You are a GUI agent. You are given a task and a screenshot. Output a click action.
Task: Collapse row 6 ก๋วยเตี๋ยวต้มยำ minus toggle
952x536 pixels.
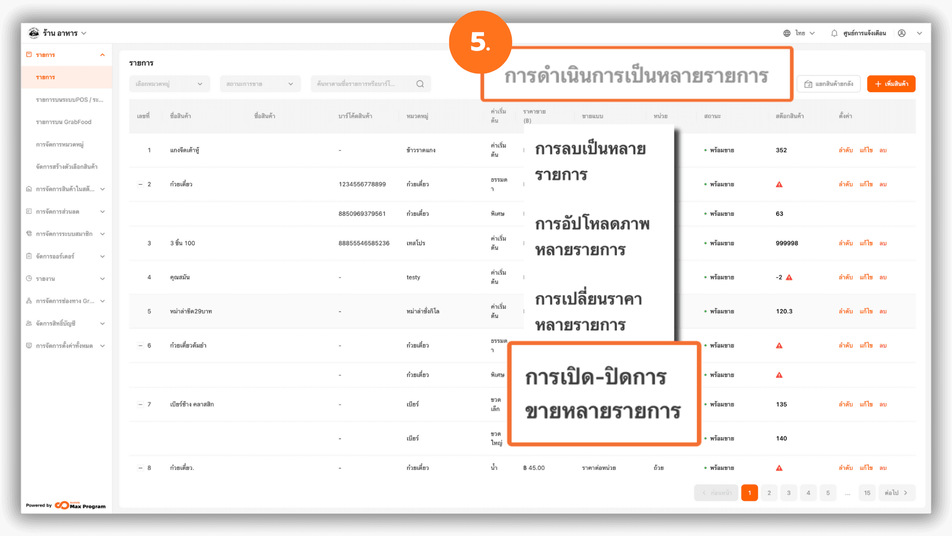(x=140, y=346)
